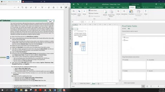The image size is (165, 92).
Task: Open the Design PivotTable tab
Action: pyautogui.click(x=138, y=7)
